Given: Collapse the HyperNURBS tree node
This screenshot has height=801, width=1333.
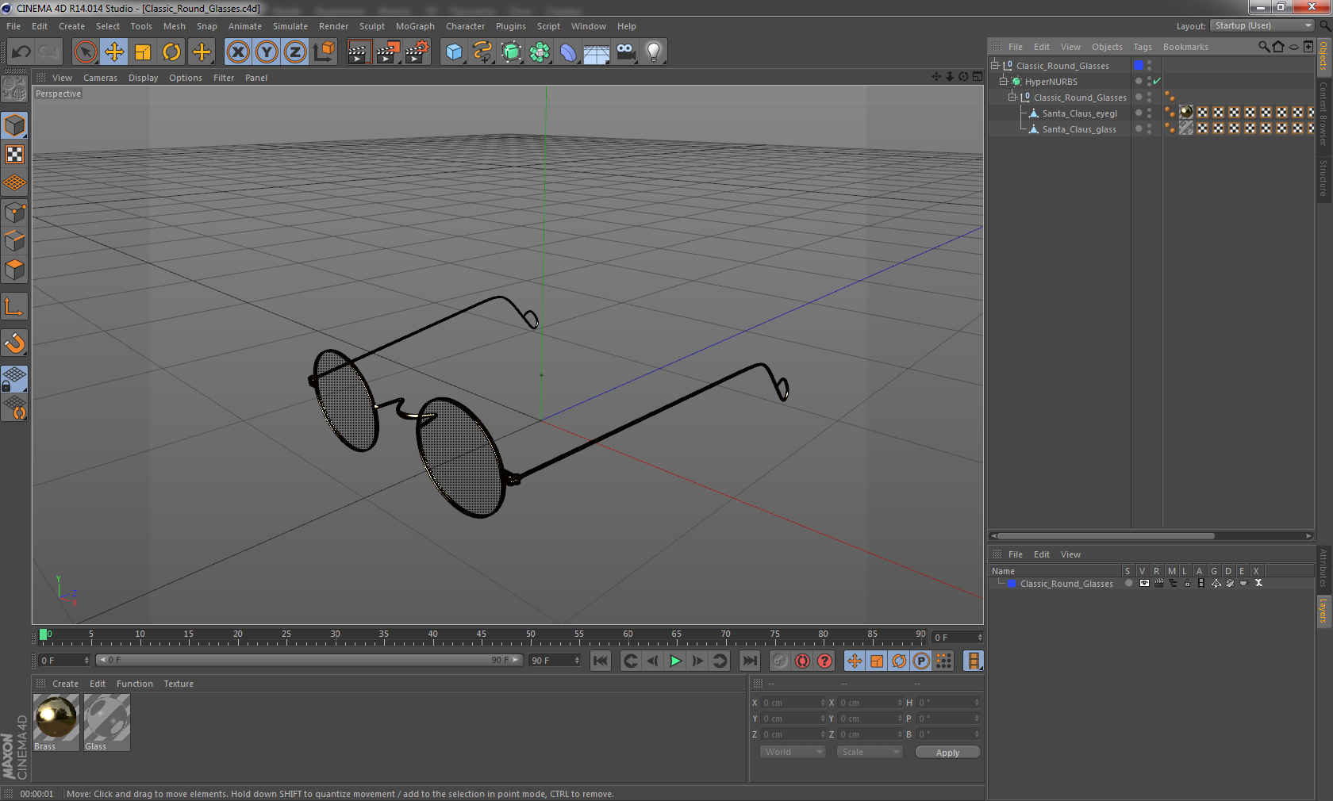Looking at the screenshot, I should point(1003,81).
